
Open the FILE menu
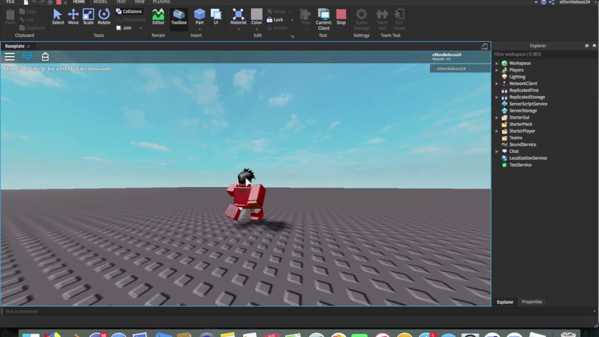pos(10,2)
